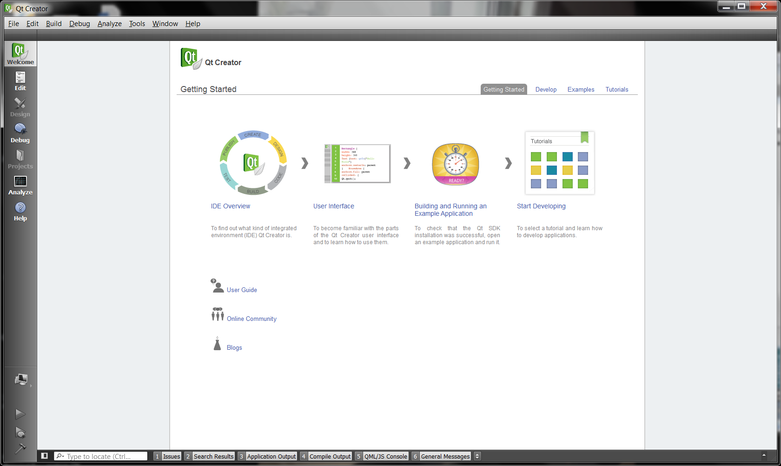
Task: Open the Debug menu
Action: (79, 24)
